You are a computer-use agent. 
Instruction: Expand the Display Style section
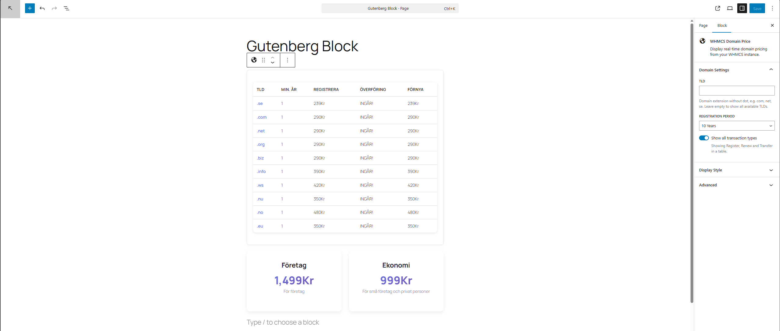click(736, 170)
